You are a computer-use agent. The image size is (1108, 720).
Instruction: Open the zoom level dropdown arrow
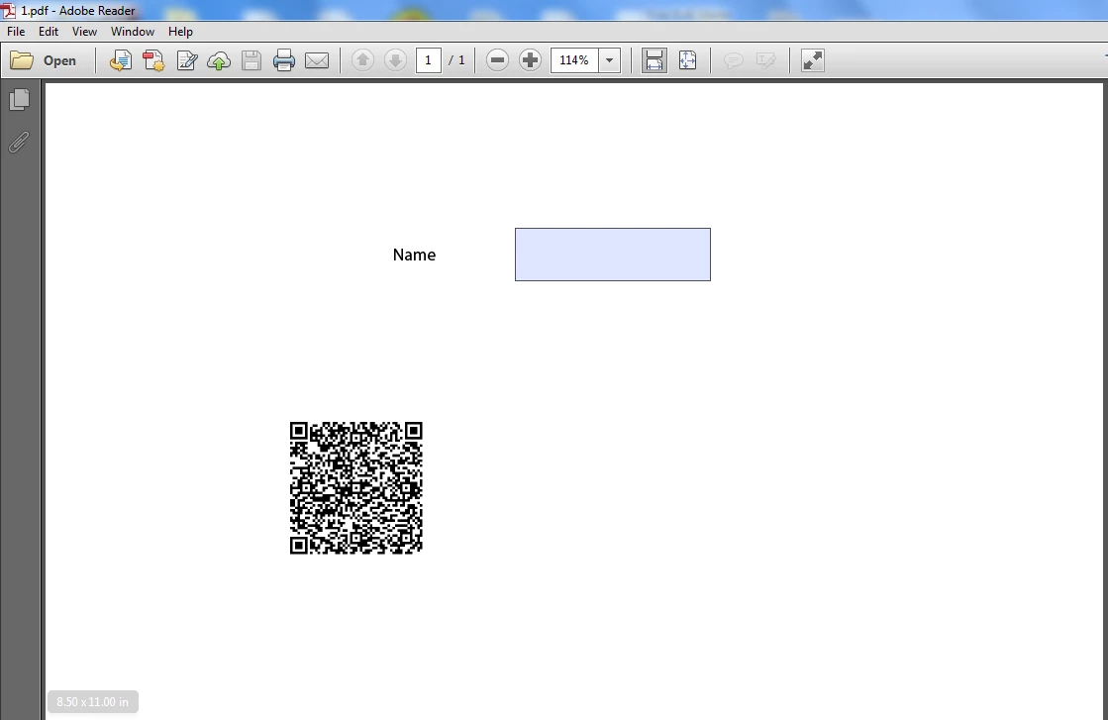coord(610,60)
